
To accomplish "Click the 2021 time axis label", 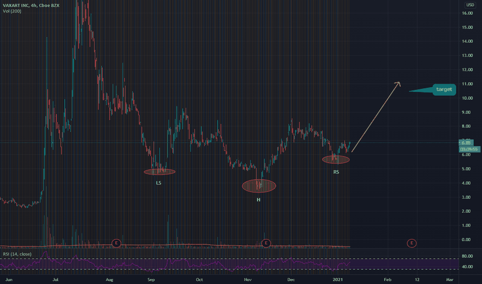I will pyautogui.click(x=338, y=279).
